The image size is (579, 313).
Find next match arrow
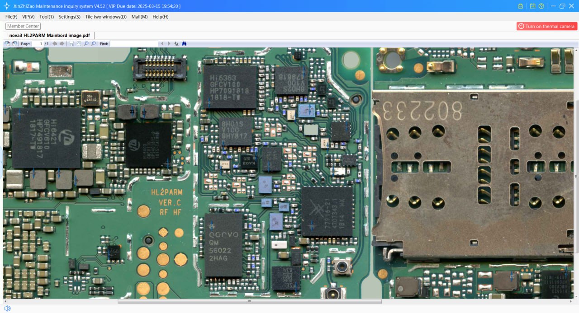(x=169, y=44)
